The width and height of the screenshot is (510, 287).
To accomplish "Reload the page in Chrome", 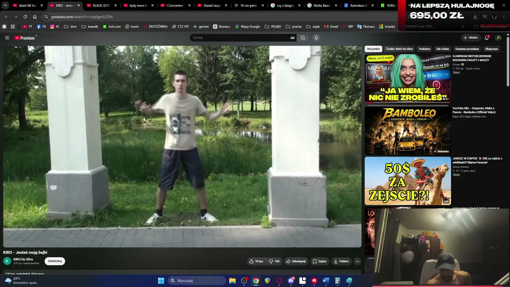I will 25,17.
